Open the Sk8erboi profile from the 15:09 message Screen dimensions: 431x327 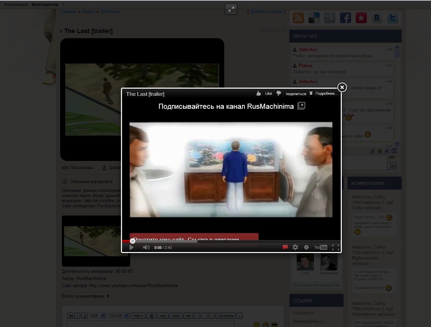point(308,49)
